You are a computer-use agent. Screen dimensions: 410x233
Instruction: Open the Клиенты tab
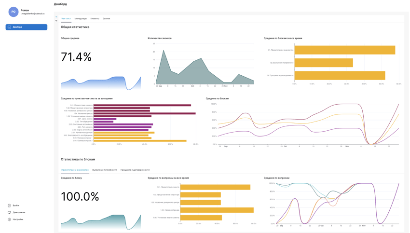pyautogui.click(x=95, y=19)
